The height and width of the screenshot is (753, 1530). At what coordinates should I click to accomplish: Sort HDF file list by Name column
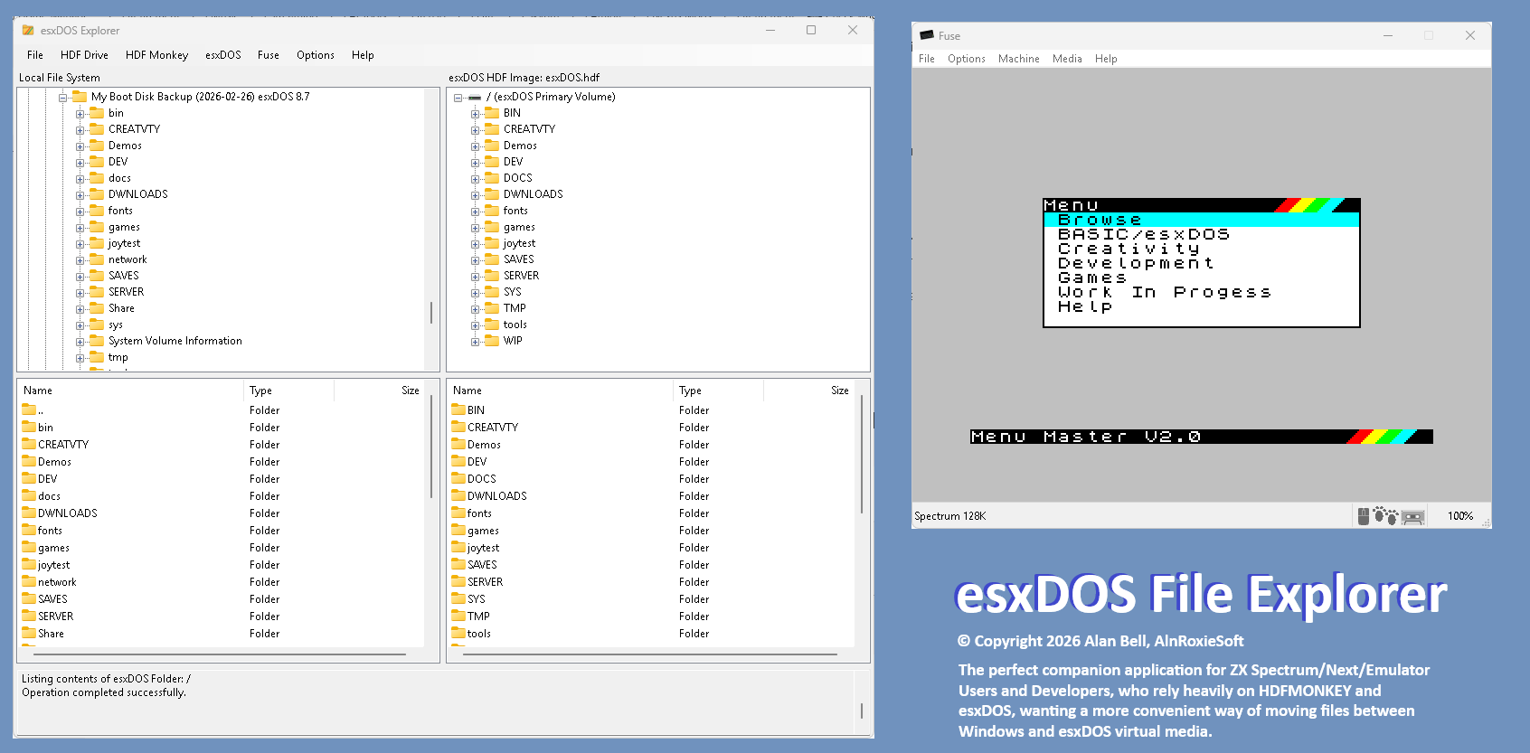click(561, 391)
